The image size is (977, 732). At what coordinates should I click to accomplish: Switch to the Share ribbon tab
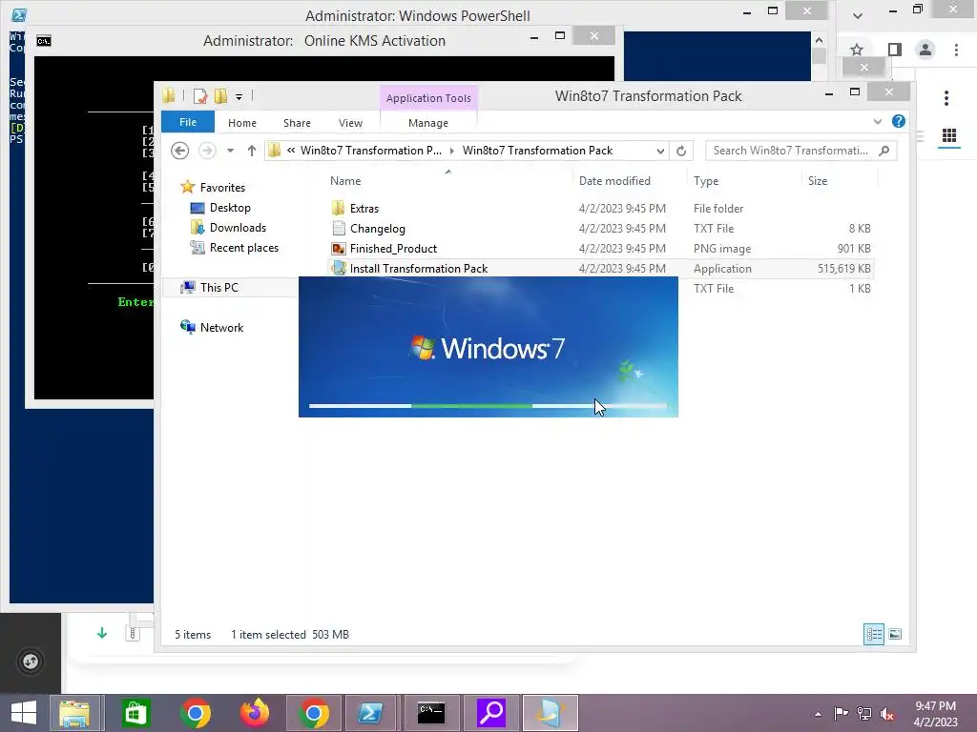pos(297,123)
